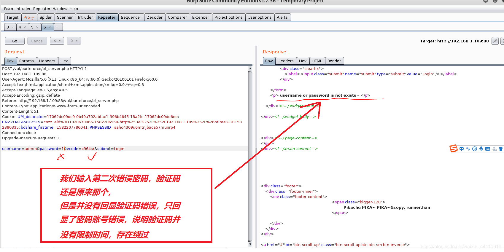The image size is (504, 252).
Task: Open the Help menu
Action: click(x=74, y=9)
